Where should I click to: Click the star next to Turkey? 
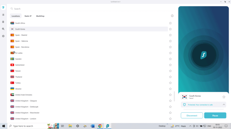170,83
